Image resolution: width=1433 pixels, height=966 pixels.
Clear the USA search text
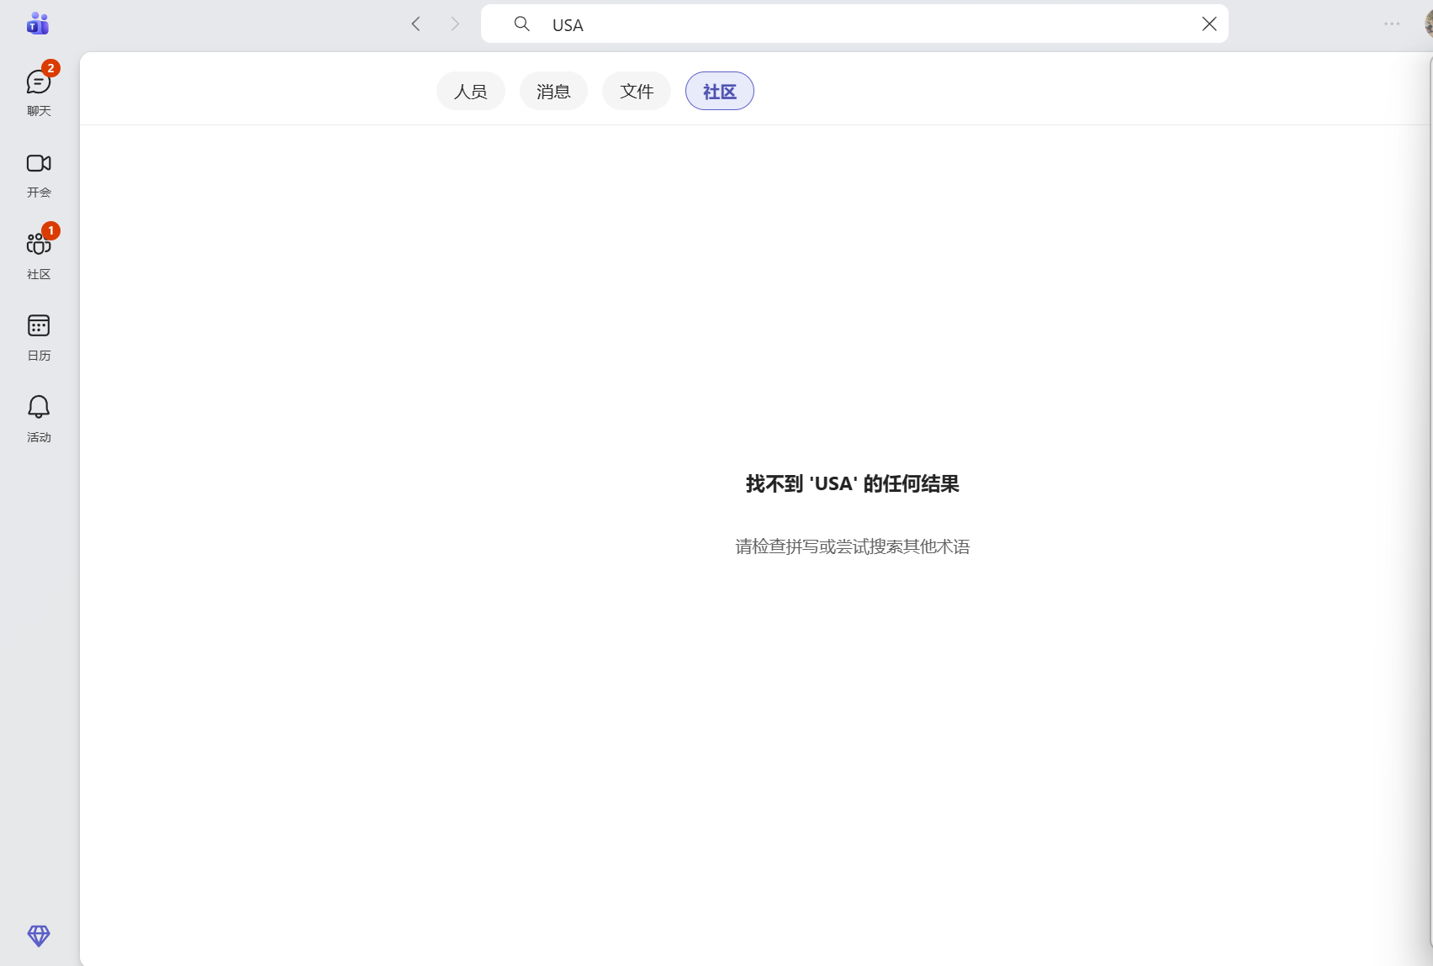coord(1209,24)
